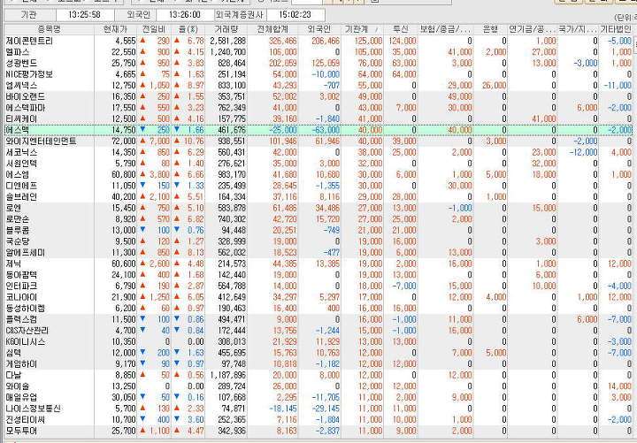The image size is (637, 443).
Task: Select the highlighted 에스맥 stock row
Action: [x=318, y=130]
